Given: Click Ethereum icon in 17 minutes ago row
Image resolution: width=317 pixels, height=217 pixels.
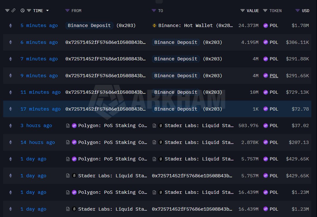Looking at the screenshot, I should pyautogui.click(x=11, y=109).
